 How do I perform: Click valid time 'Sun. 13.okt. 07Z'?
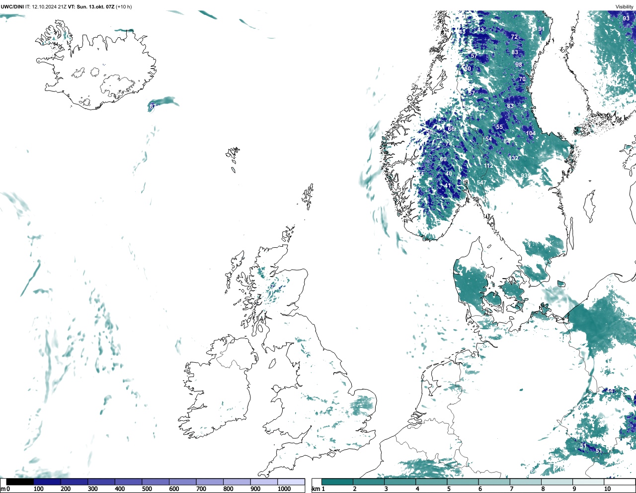pos(95,7)
